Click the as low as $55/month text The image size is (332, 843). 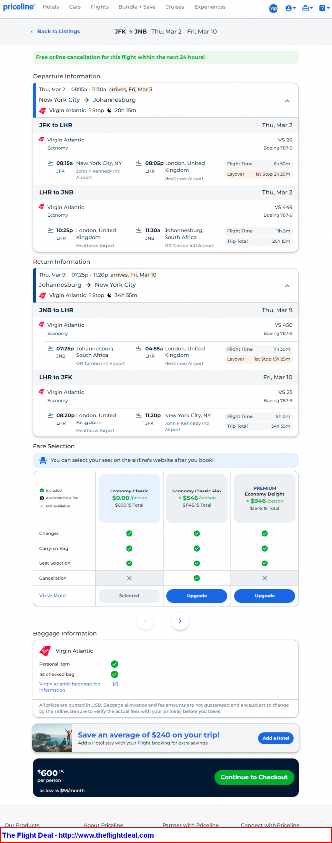point(62,791)
